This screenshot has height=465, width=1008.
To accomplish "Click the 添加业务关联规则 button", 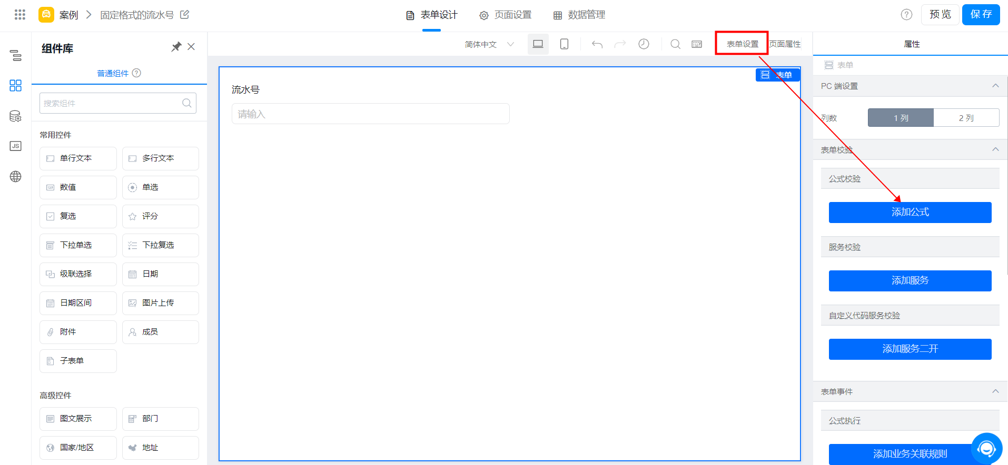I will click(x=910, y=454).
